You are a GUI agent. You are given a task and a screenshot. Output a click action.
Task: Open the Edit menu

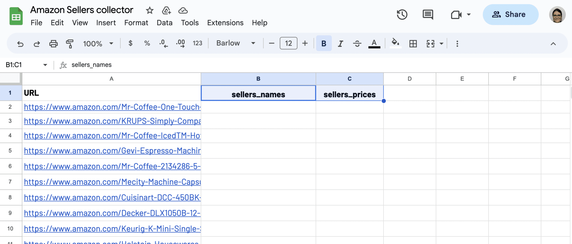tap(57, 23)
